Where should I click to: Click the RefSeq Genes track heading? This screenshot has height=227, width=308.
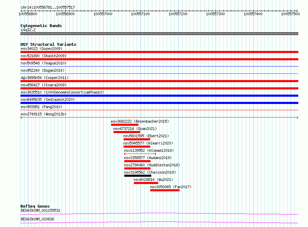(x=35, y=206)
